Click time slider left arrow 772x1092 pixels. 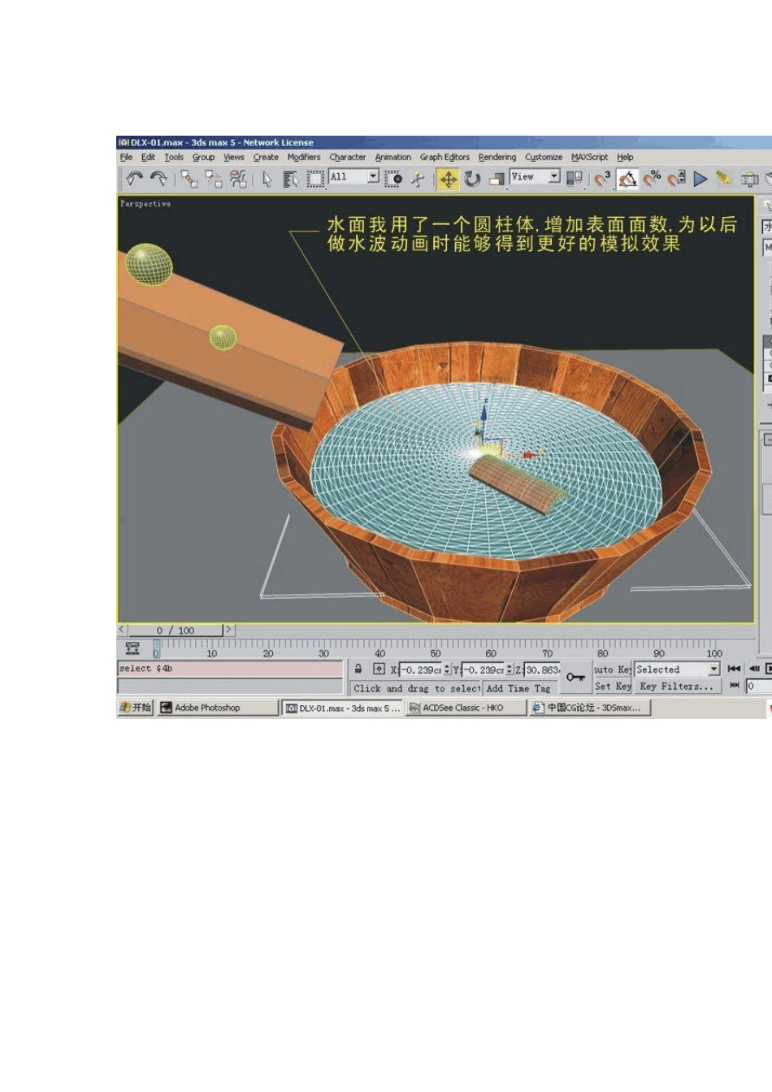tap(123, 630)
